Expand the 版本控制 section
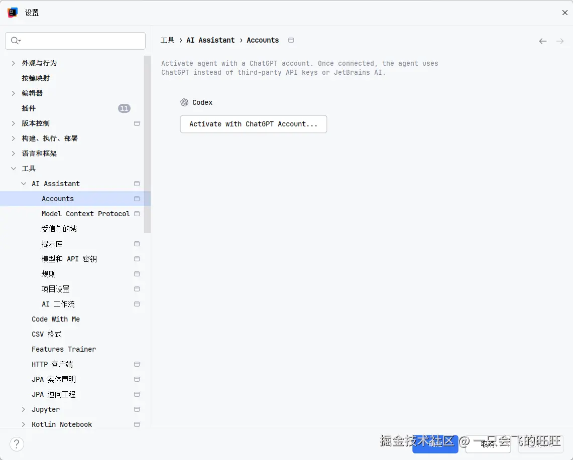Viewport: 573px width, 460px height. (14, 123)
